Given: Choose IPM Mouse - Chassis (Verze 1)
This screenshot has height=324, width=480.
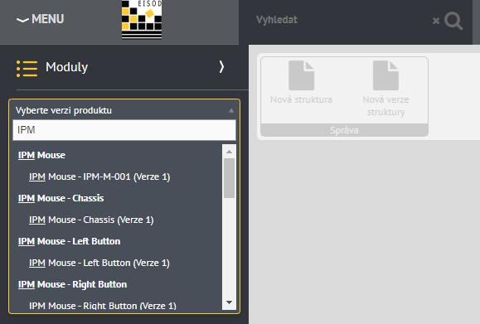Looking at the screenshot, I should 91,220.
